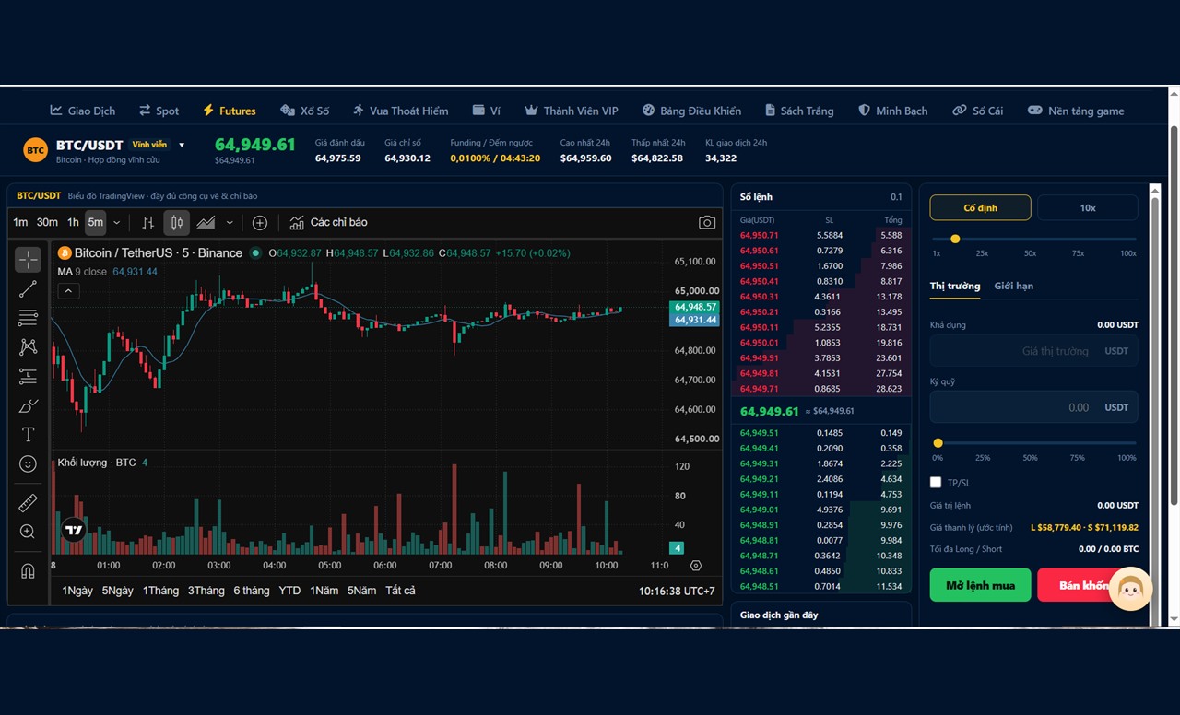Set chart range to Tất cả
Image resolution: width=1180 pixels, height=715 pixels.
[400, 591]
